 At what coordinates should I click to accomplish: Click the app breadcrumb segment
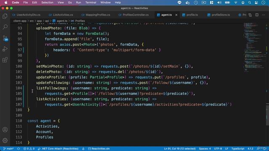click(39, 21)
